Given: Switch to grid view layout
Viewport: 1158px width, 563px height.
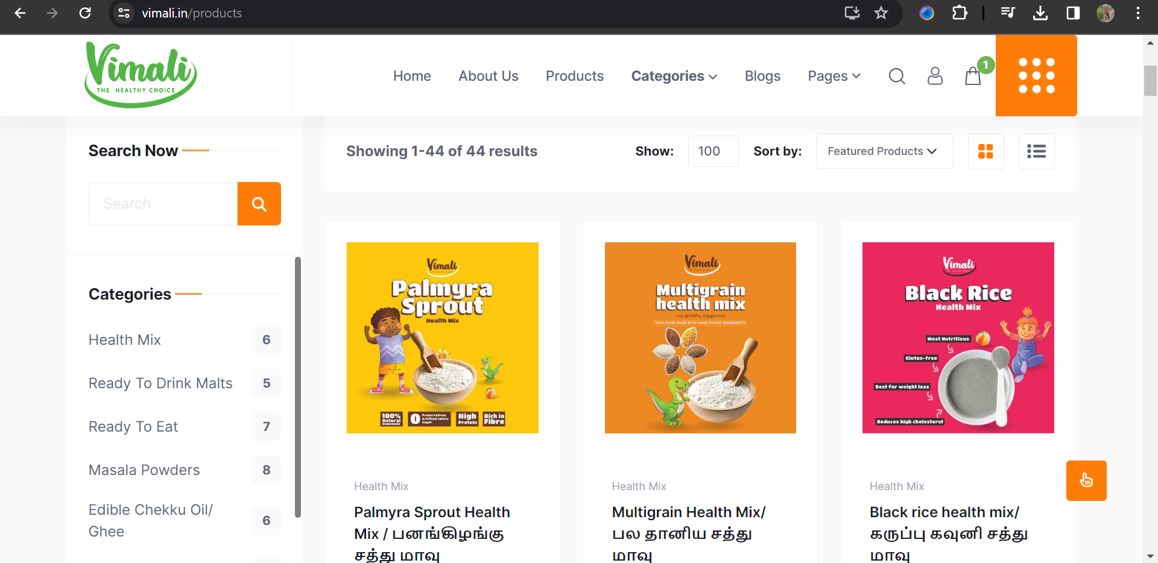Looking at the screenshot, I should point(986,151).
